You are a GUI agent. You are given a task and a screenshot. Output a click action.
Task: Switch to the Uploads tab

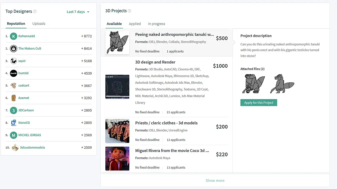(39, 24)
